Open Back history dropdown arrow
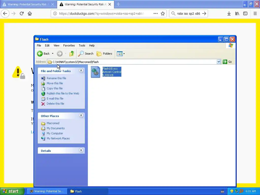The width and height of the screenshot is (260, 195). tap(53, 54)
